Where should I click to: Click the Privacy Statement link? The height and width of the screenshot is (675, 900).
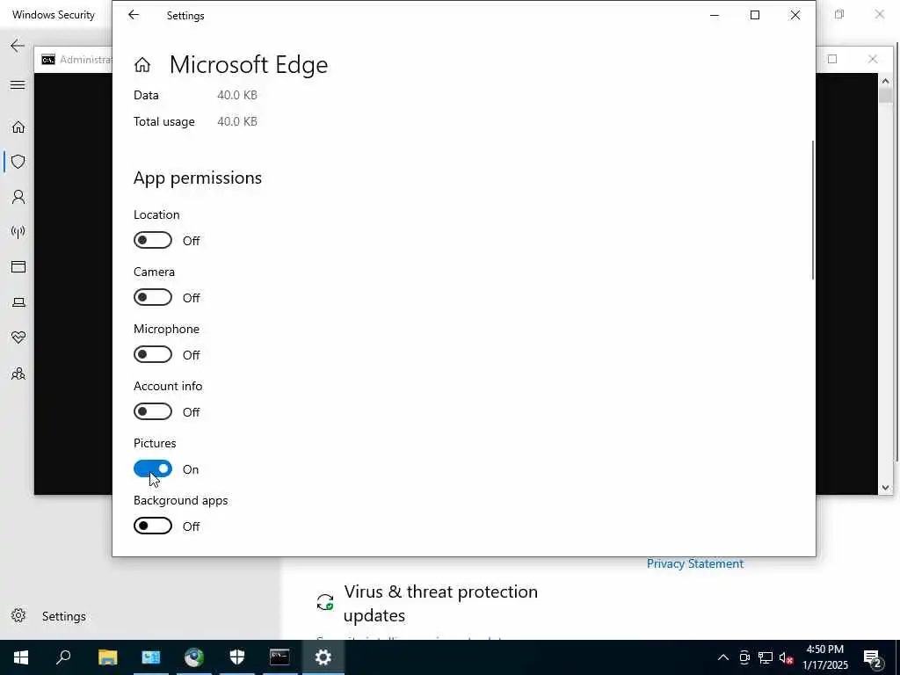(x=694, y=563)
